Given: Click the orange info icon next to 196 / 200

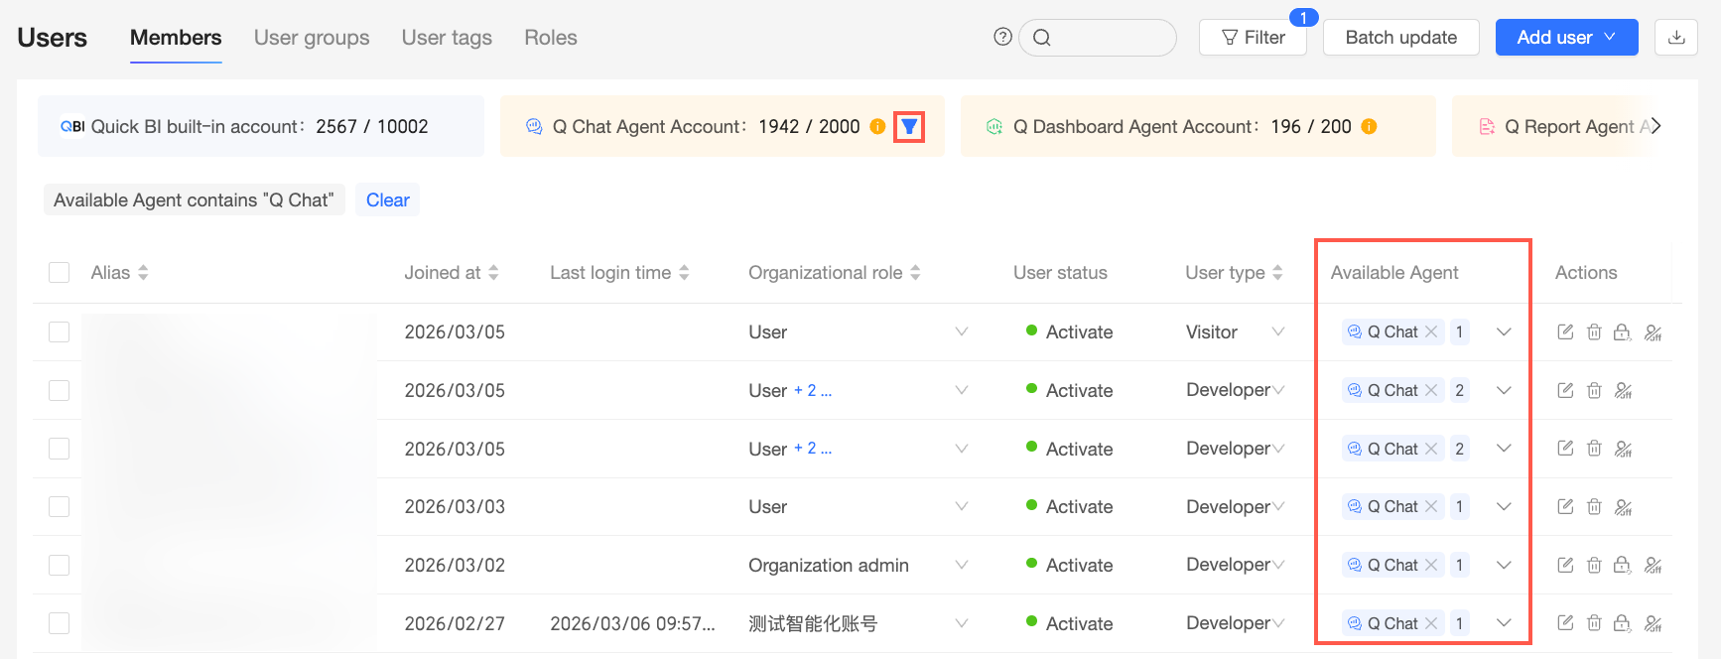Looking at the screenshot, I should pos(1369,126).
